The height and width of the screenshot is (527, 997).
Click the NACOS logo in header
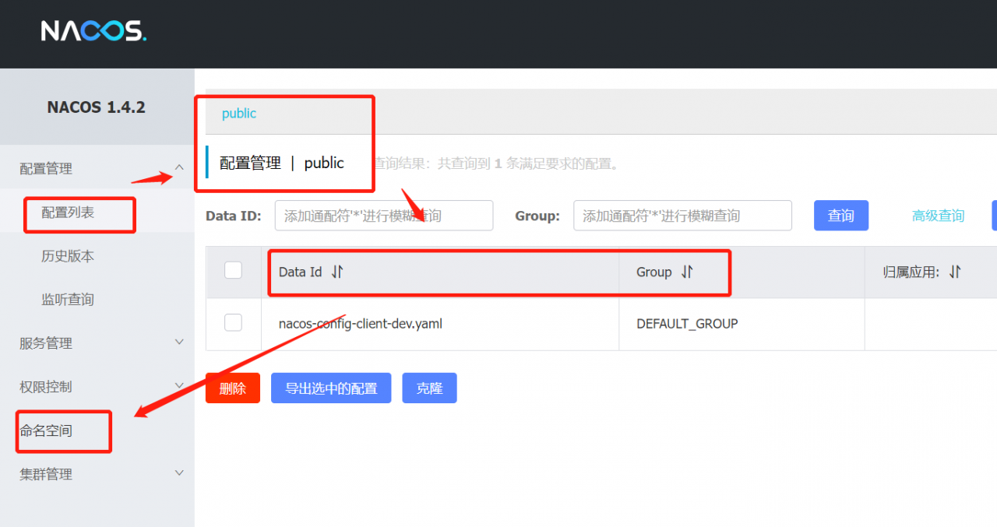point(93,31)
